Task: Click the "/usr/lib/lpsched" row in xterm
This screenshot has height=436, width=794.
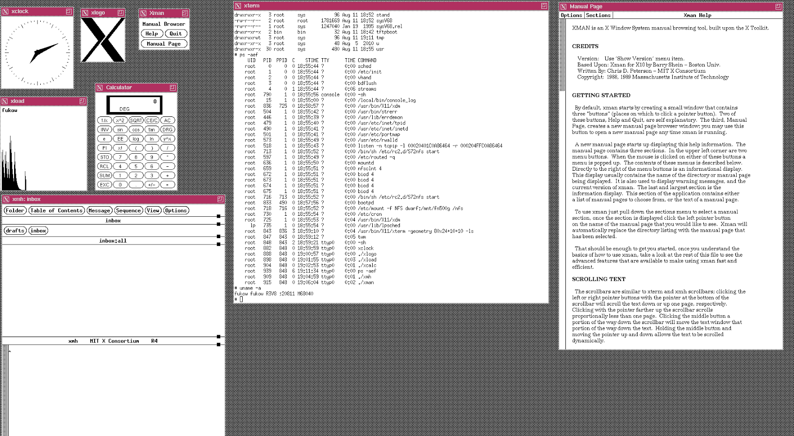Action: coord(317,226)
